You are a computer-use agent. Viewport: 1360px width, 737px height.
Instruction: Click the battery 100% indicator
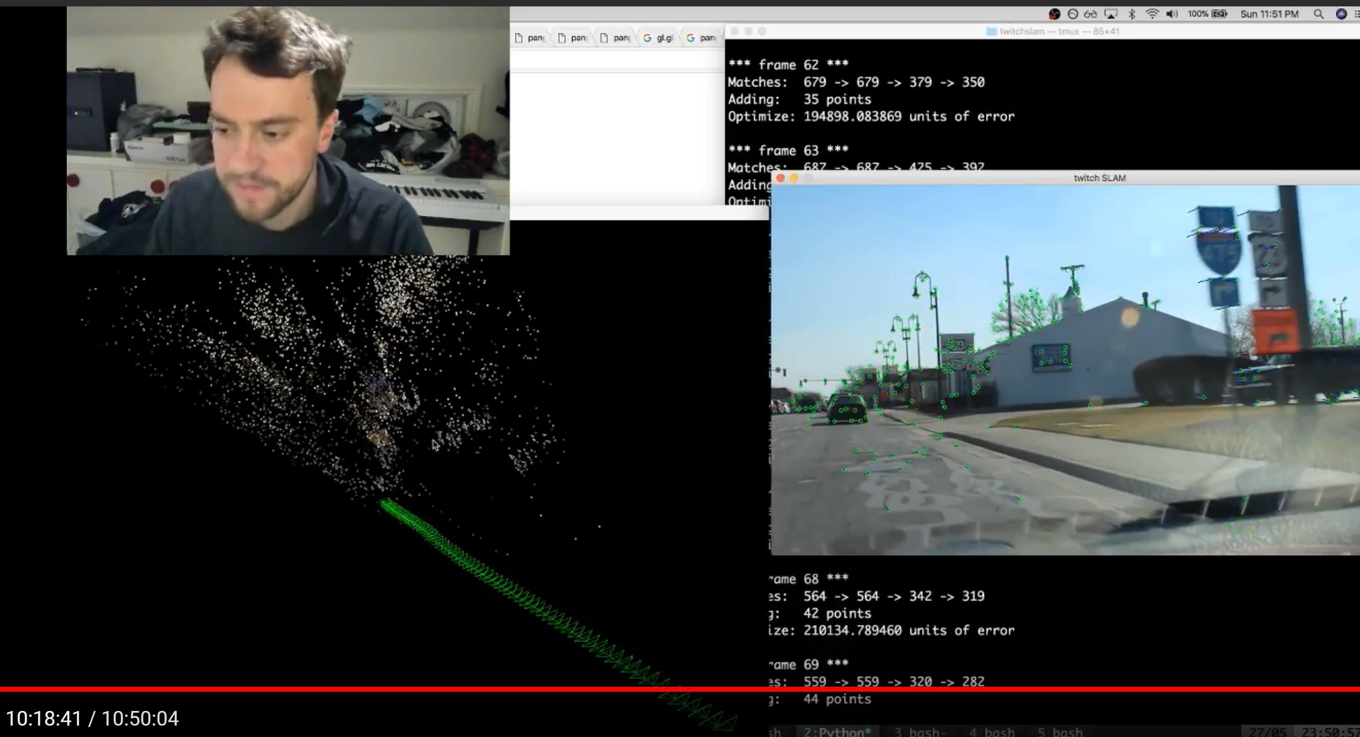pyautogui.click(x=1207, y=14)
